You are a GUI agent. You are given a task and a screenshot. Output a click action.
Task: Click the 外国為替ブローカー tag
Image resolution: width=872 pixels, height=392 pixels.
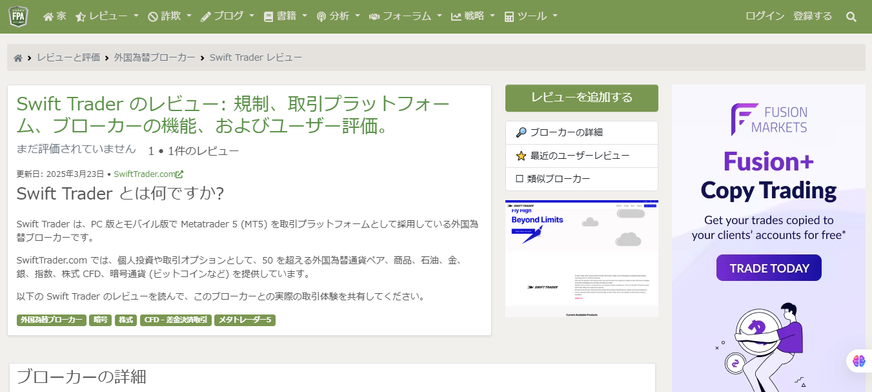tap(52, 320)
